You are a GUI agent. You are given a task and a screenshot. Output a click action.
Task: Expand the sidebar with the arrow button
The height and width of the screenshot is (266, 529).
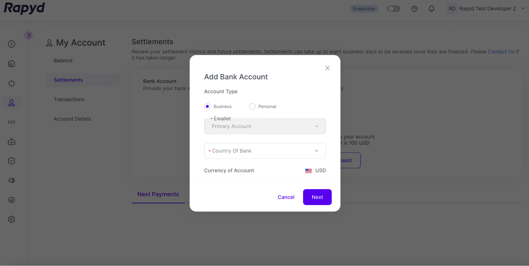29,35
